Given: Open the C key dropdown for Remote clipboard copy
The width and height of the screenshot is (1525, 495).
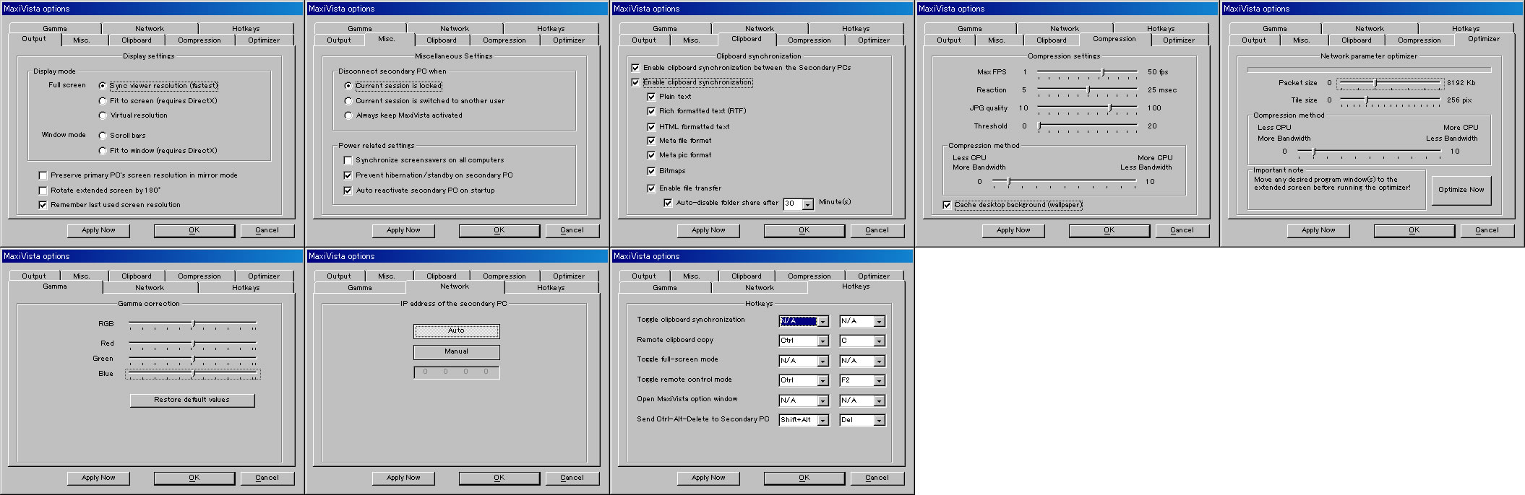Looking at the screenshot, I should (879, 341).
